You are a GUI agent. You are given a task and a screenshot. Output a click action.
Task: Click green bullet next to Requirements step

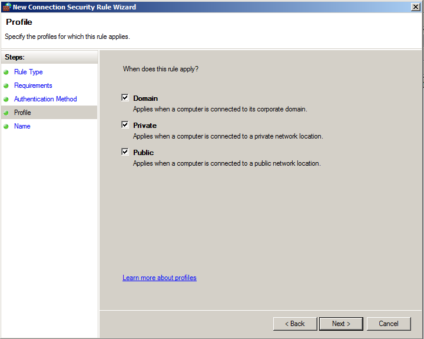(x=6, y=85)
